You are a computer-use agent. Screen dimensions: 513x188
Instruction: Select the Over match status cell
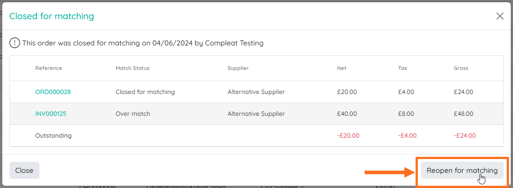(133, 114)
